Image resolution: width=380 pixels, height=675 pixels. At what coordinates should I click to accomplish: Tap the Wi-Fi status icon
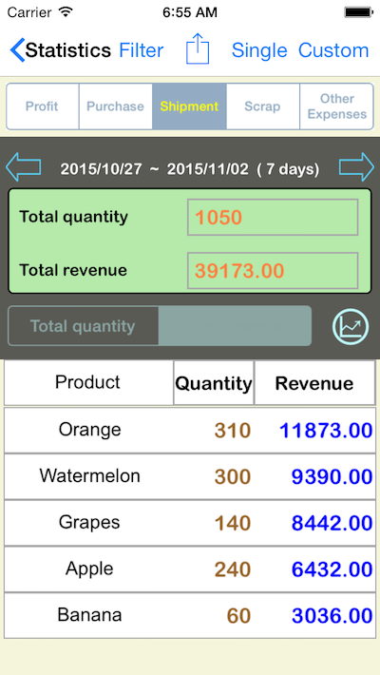[x=66, y=11]
